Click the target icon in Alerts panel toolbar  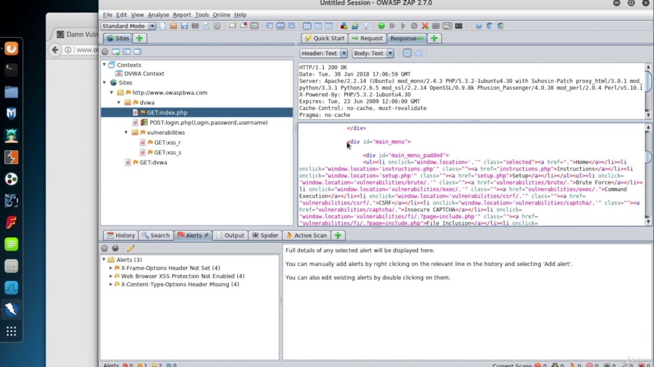(x=105, y=248)
